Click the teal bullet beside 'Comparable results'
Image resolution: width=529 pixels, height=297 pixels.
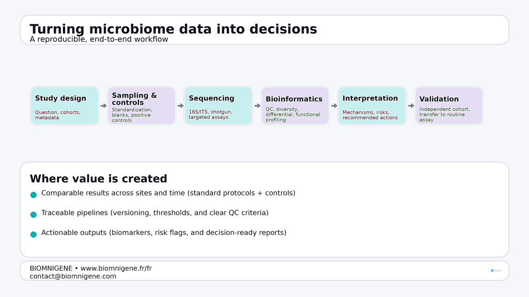(x=34, y=195)
